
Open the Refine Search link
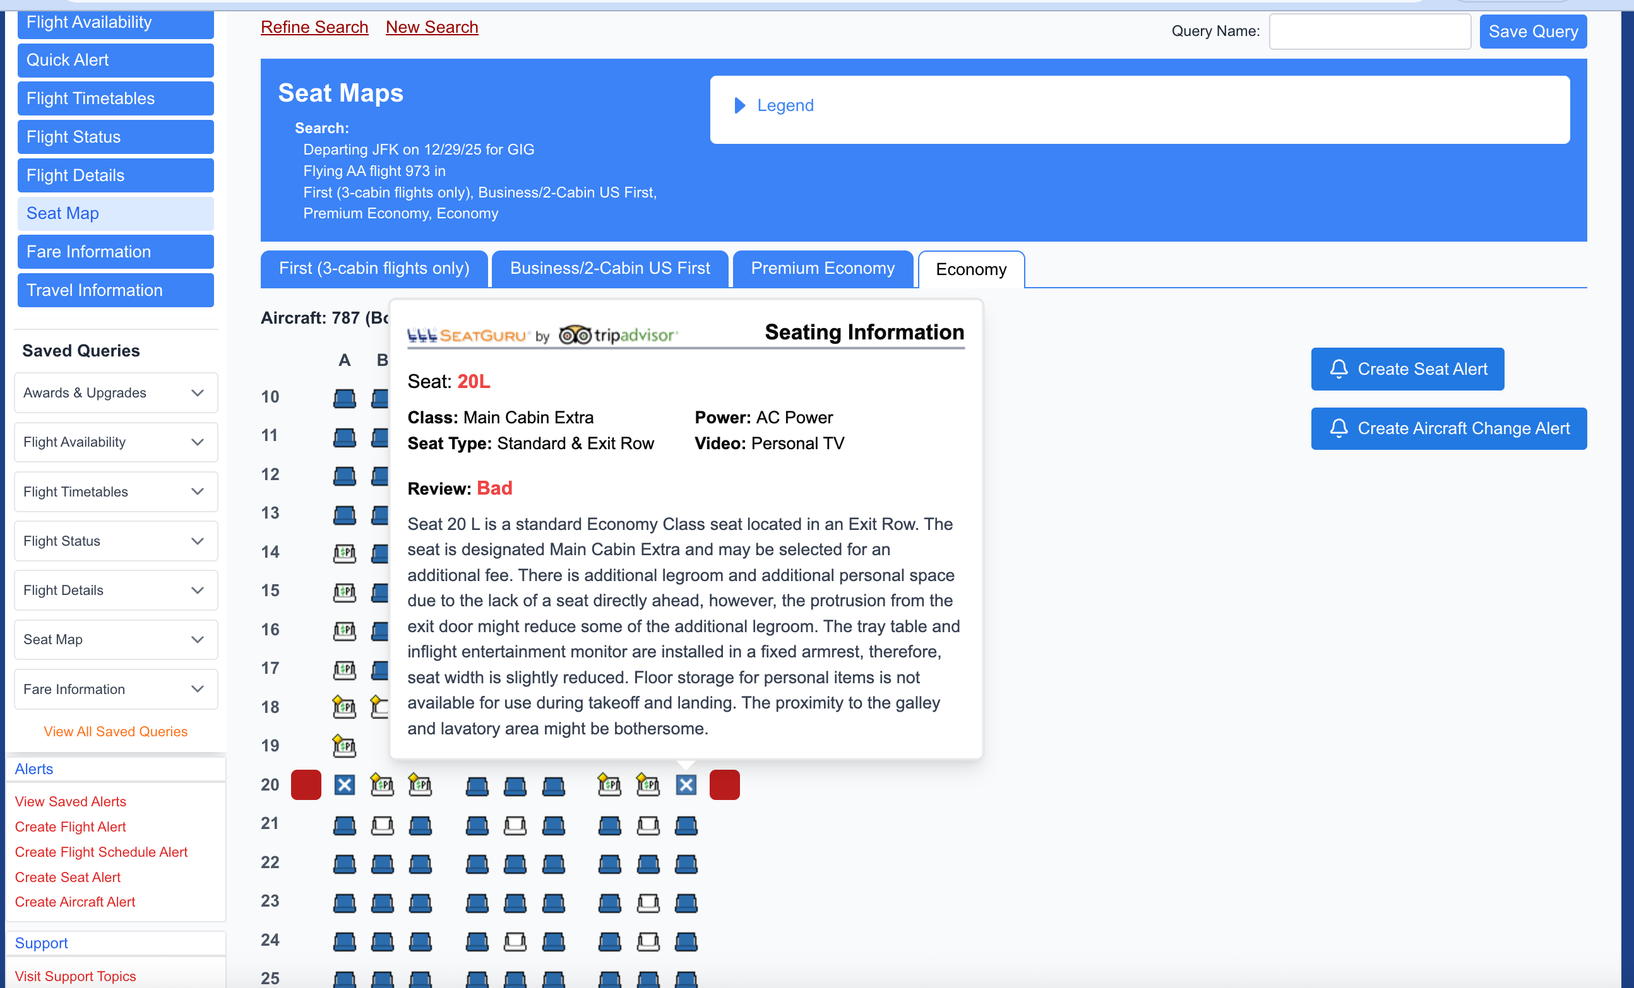tap(314, 27)
